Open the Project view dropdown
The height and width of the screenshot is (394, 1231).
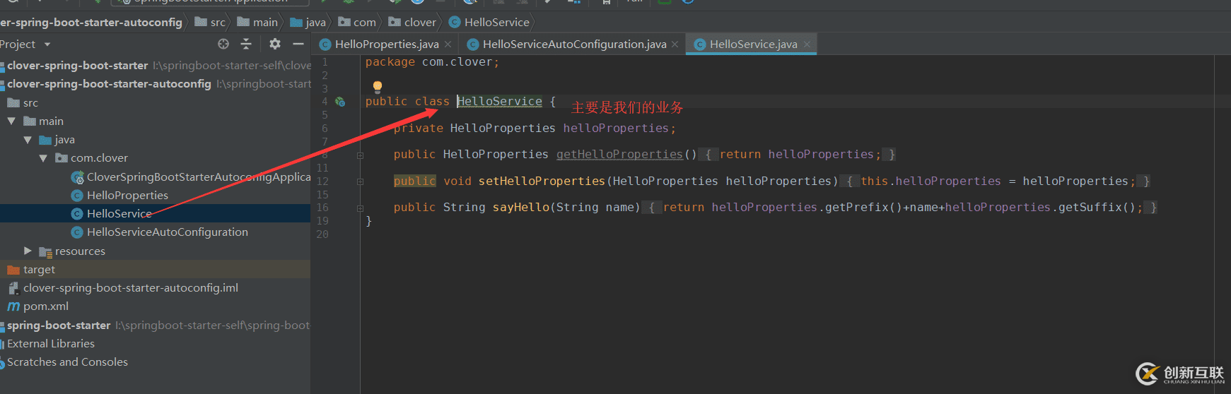tap(47, 44)
